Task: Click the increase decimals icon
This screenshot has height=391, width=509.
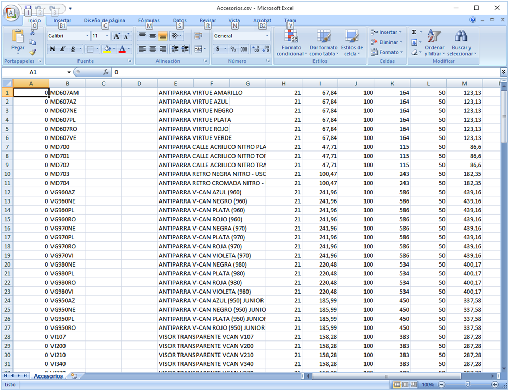Action: tap(256, 49)
